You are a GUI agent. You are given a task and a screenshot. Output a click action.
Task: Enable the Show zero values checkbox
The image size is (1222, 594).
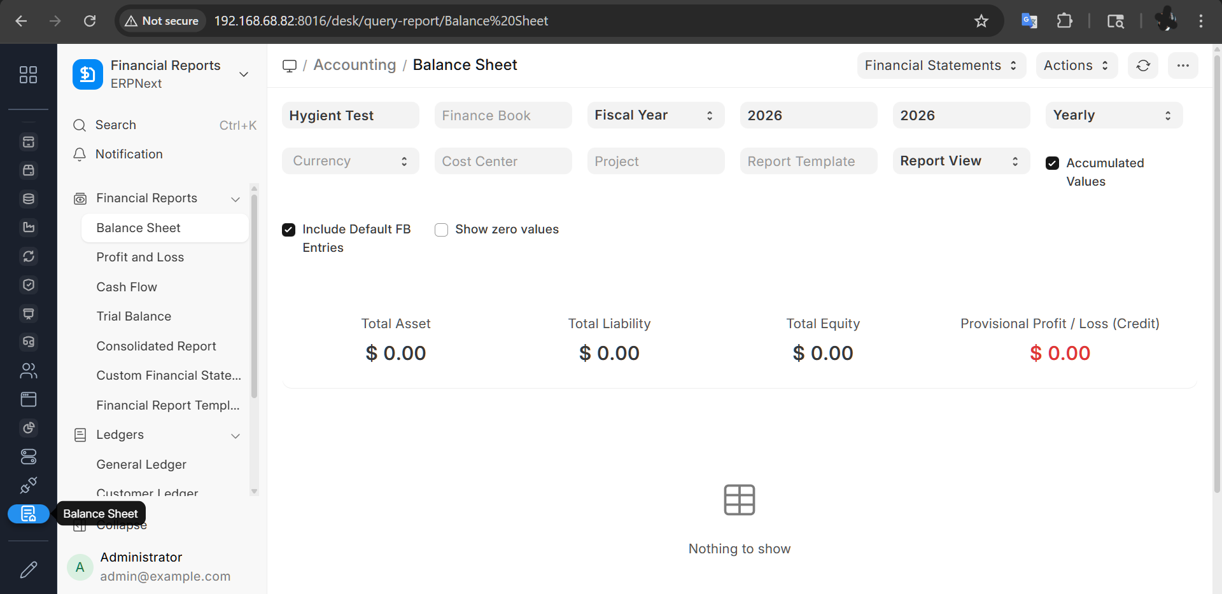point(441,230)
